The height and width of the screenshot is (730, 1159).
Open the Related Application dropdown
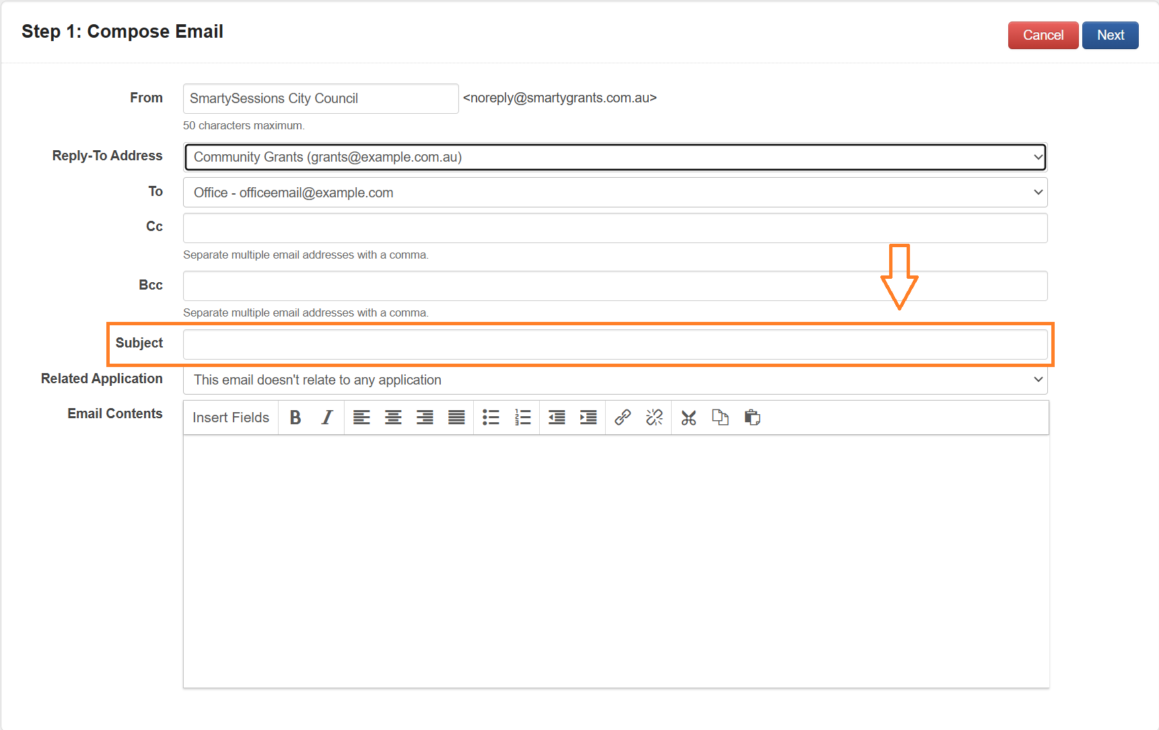(615, 380)
